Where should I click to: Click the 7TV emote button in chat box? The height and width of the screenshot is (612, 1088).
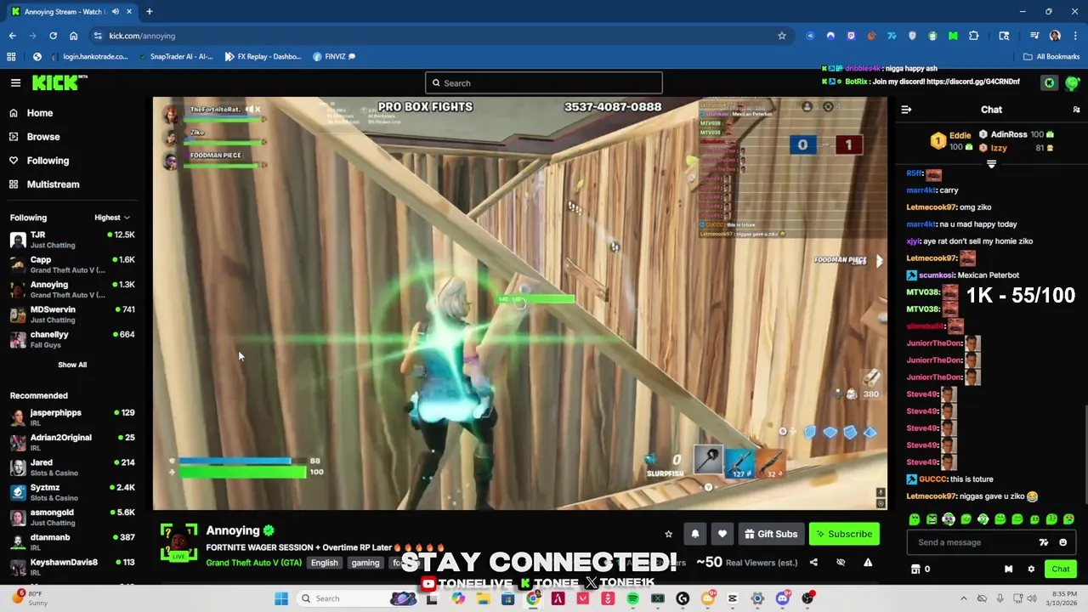click(1044, 542)
